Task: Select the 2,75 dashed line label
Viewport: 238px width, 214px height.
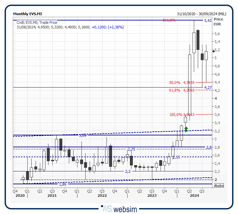Action: point(132,149)
